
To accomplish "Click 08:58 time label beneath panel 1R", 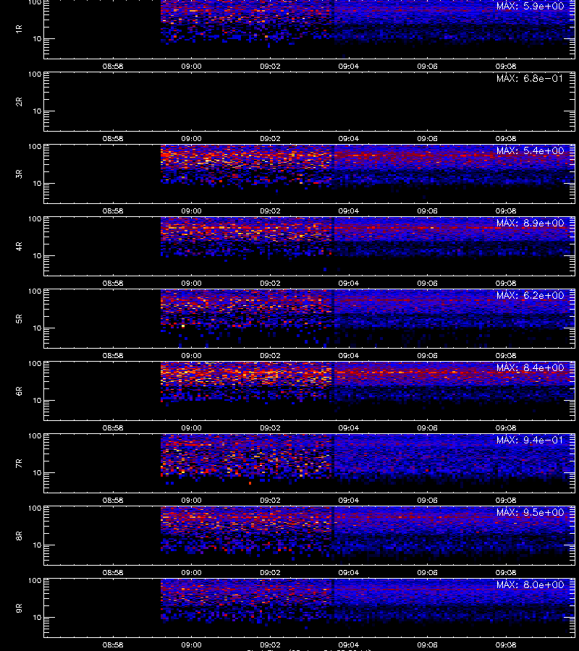I will (x=113, y=66).
